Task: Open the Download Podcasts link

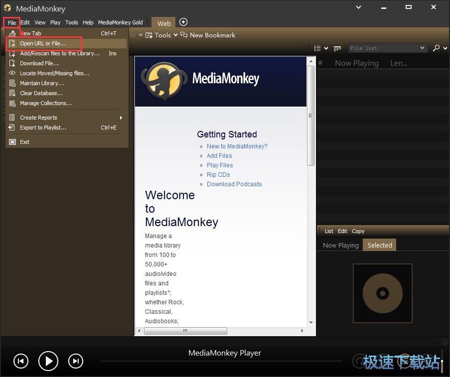Action: (234, 184)
